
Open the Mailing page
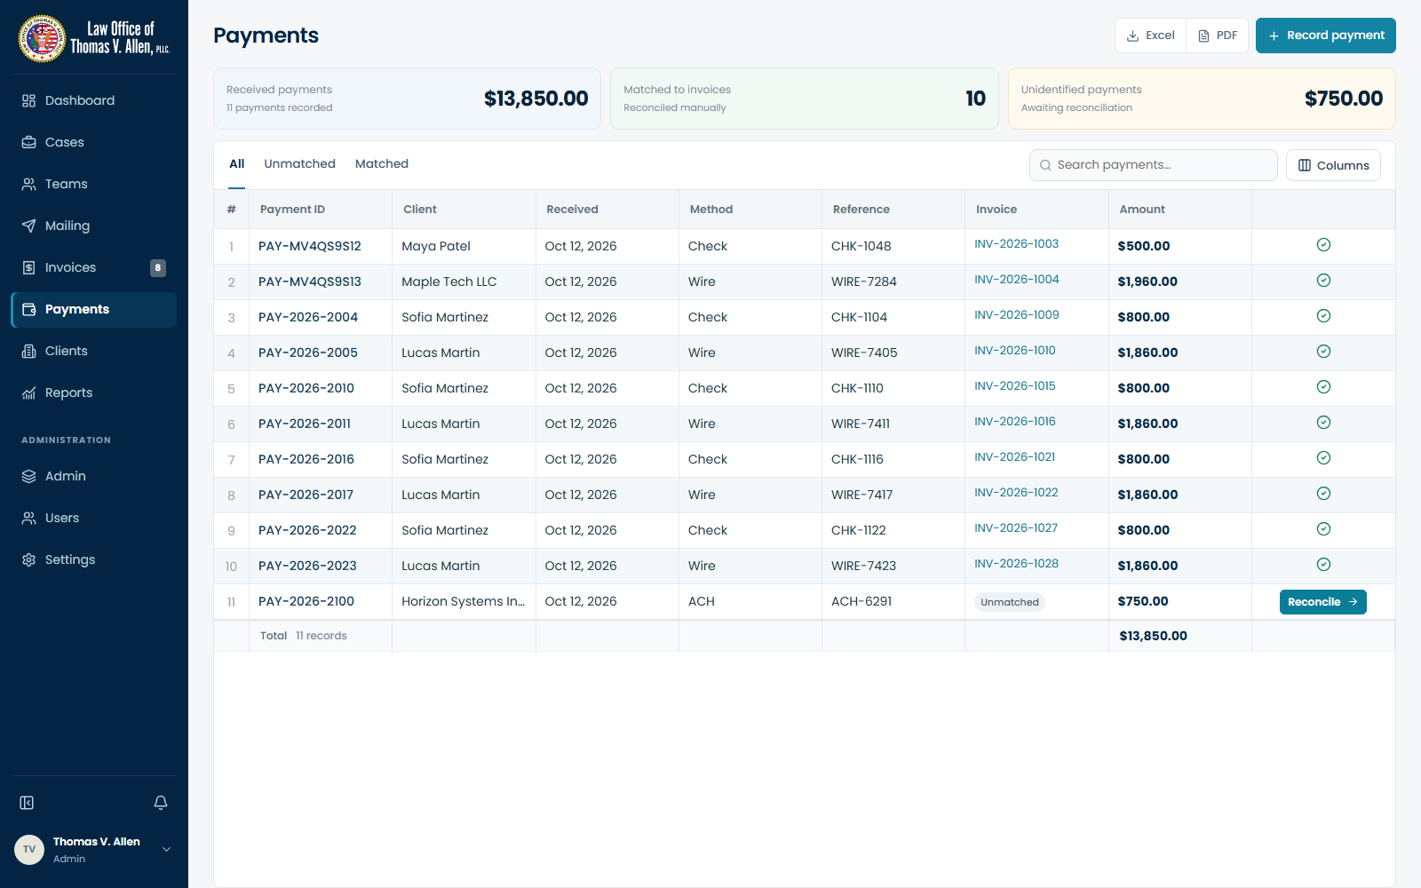pos(93,226)
